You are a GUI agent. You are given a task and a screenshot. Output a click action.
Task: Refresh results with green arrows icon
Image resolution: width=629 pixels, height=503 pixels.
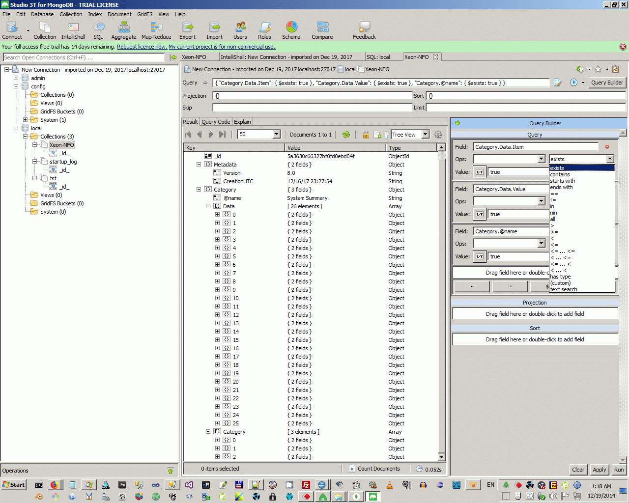[x=346, y=135]
